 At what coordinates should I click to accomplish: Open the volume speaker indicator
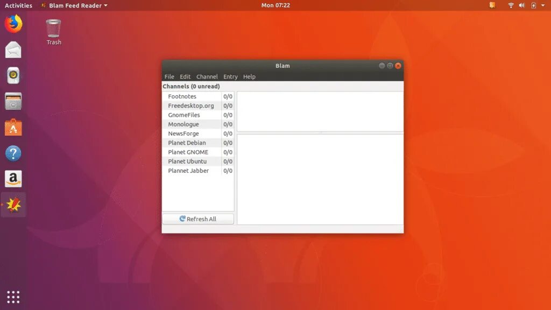click(x=522, y=5)
